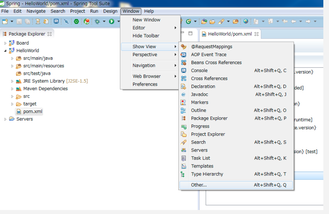Click the Last Edit Location icon
Screen dimensions: 329x214
click(x=285, y=21)
